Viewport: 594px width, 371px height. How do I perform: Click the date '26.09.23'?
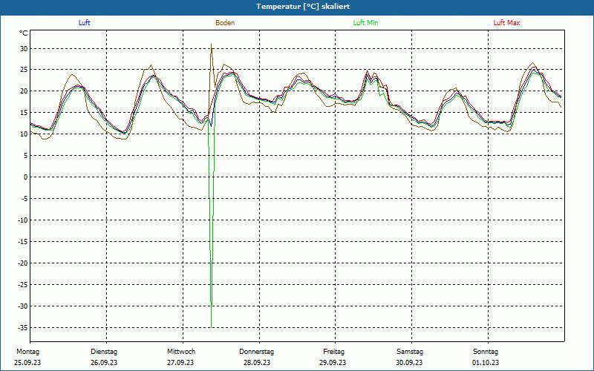(x=104, y=363)
